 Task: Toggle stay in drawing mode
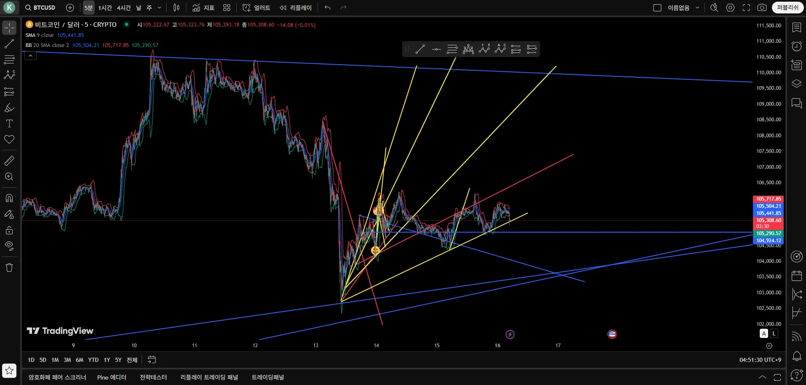(9, 214)
